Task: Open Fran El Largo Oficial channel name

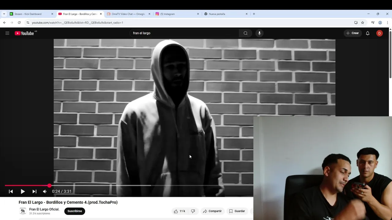Action: point(44,209)
